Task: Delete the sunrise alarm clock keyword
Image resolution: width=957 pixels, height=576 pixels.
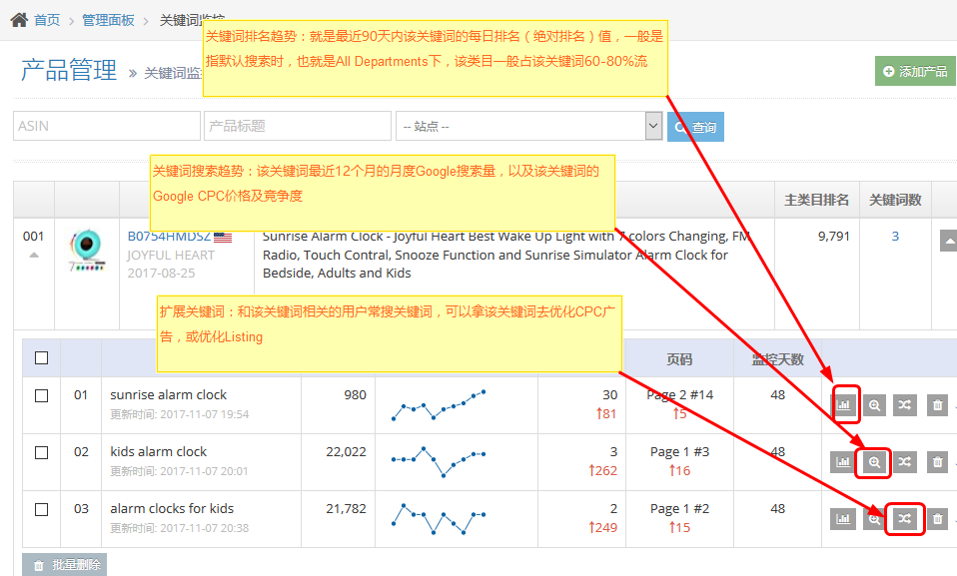Action: [937, 405]
